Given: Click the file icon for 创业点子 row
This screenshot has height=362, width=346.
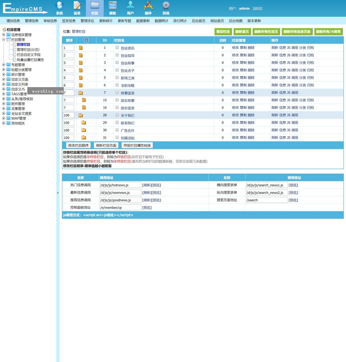Looking at the screenshot, I should click(x=81, y=70).
